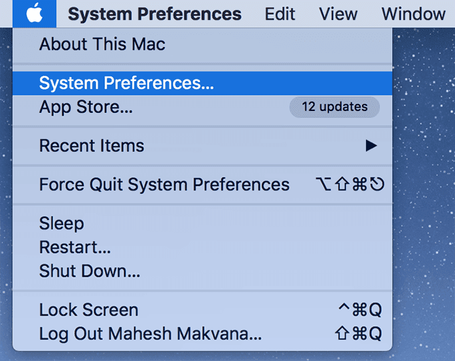Put the Mac to Sleep
The height and width of the screenshot is (361, 455).
coord(202,223)
